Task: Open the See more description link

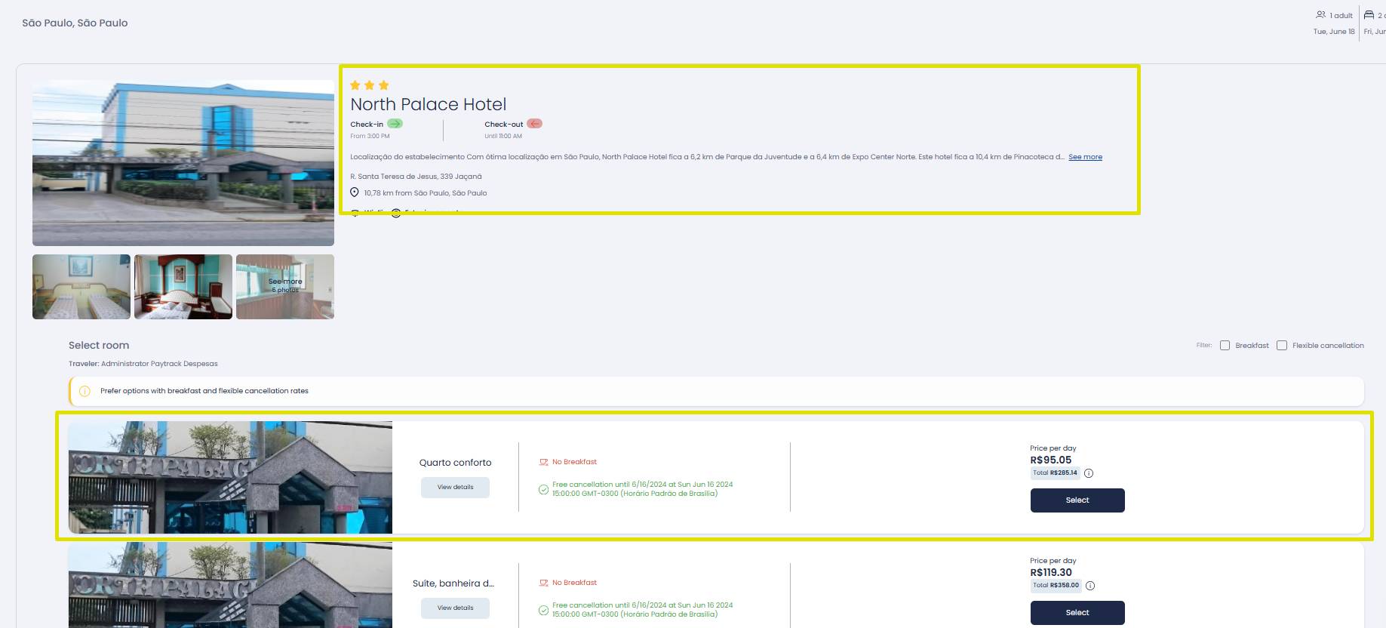Action: coord(1085,157)
